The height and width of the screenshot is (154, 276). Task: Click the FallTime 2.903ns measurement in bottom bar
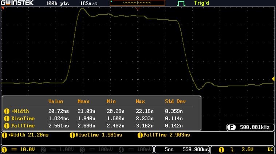coord(166,135)
